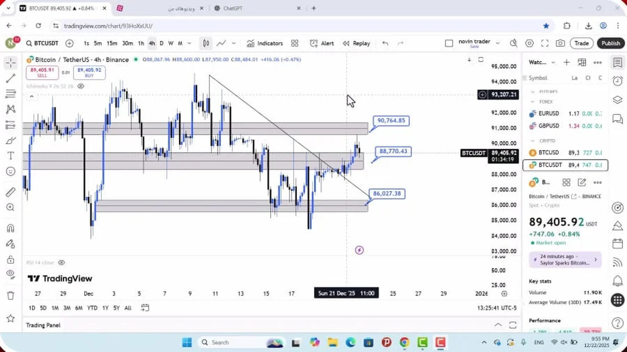This screenshot has width=627, height=352.
Task: Redo the chart action
Action: pyautogui.click(x=400, y=43)
